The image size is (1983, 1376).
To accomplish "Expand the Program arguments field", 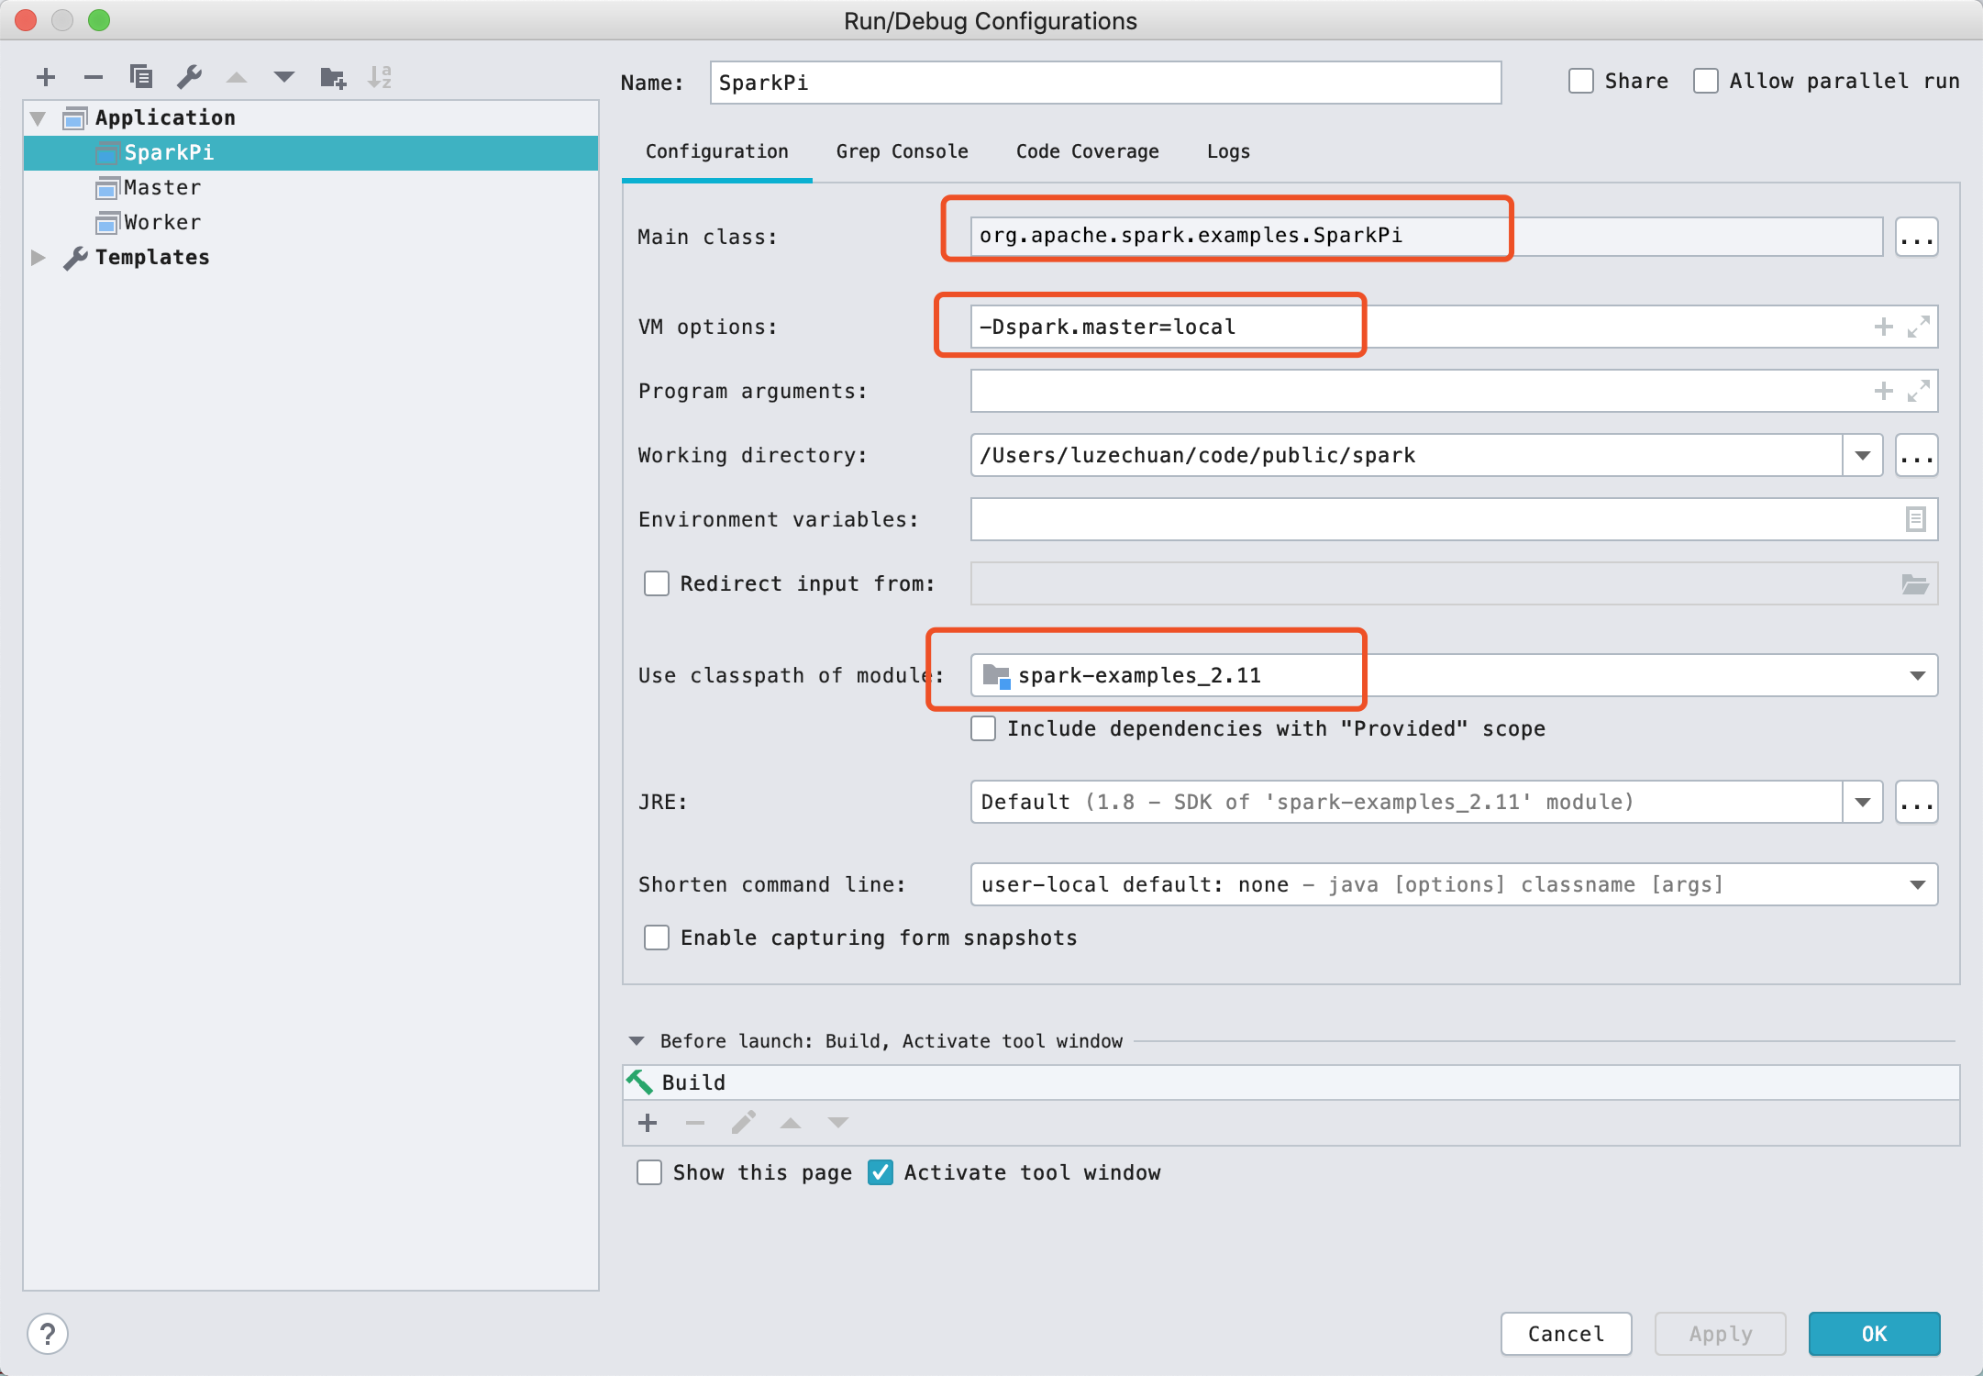I will pyautogui.click(x=1918, y=391).
